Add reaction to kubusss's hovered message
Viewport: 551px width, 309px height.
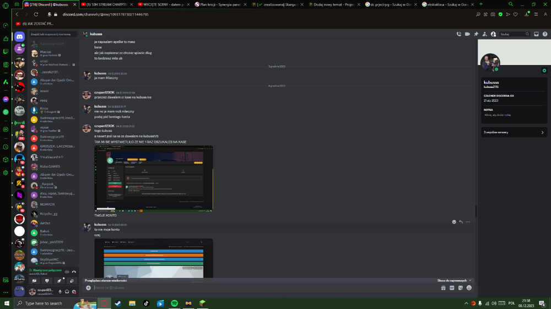click(x=454, y=222)
